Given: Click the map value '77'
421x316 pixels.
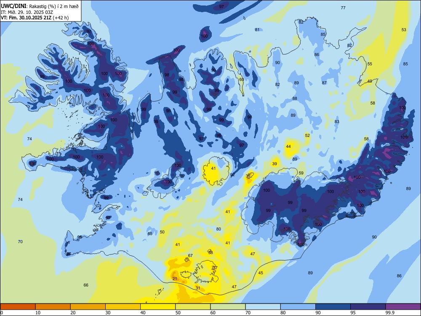Looking at the screenshot, I should (x=343, y=8).
